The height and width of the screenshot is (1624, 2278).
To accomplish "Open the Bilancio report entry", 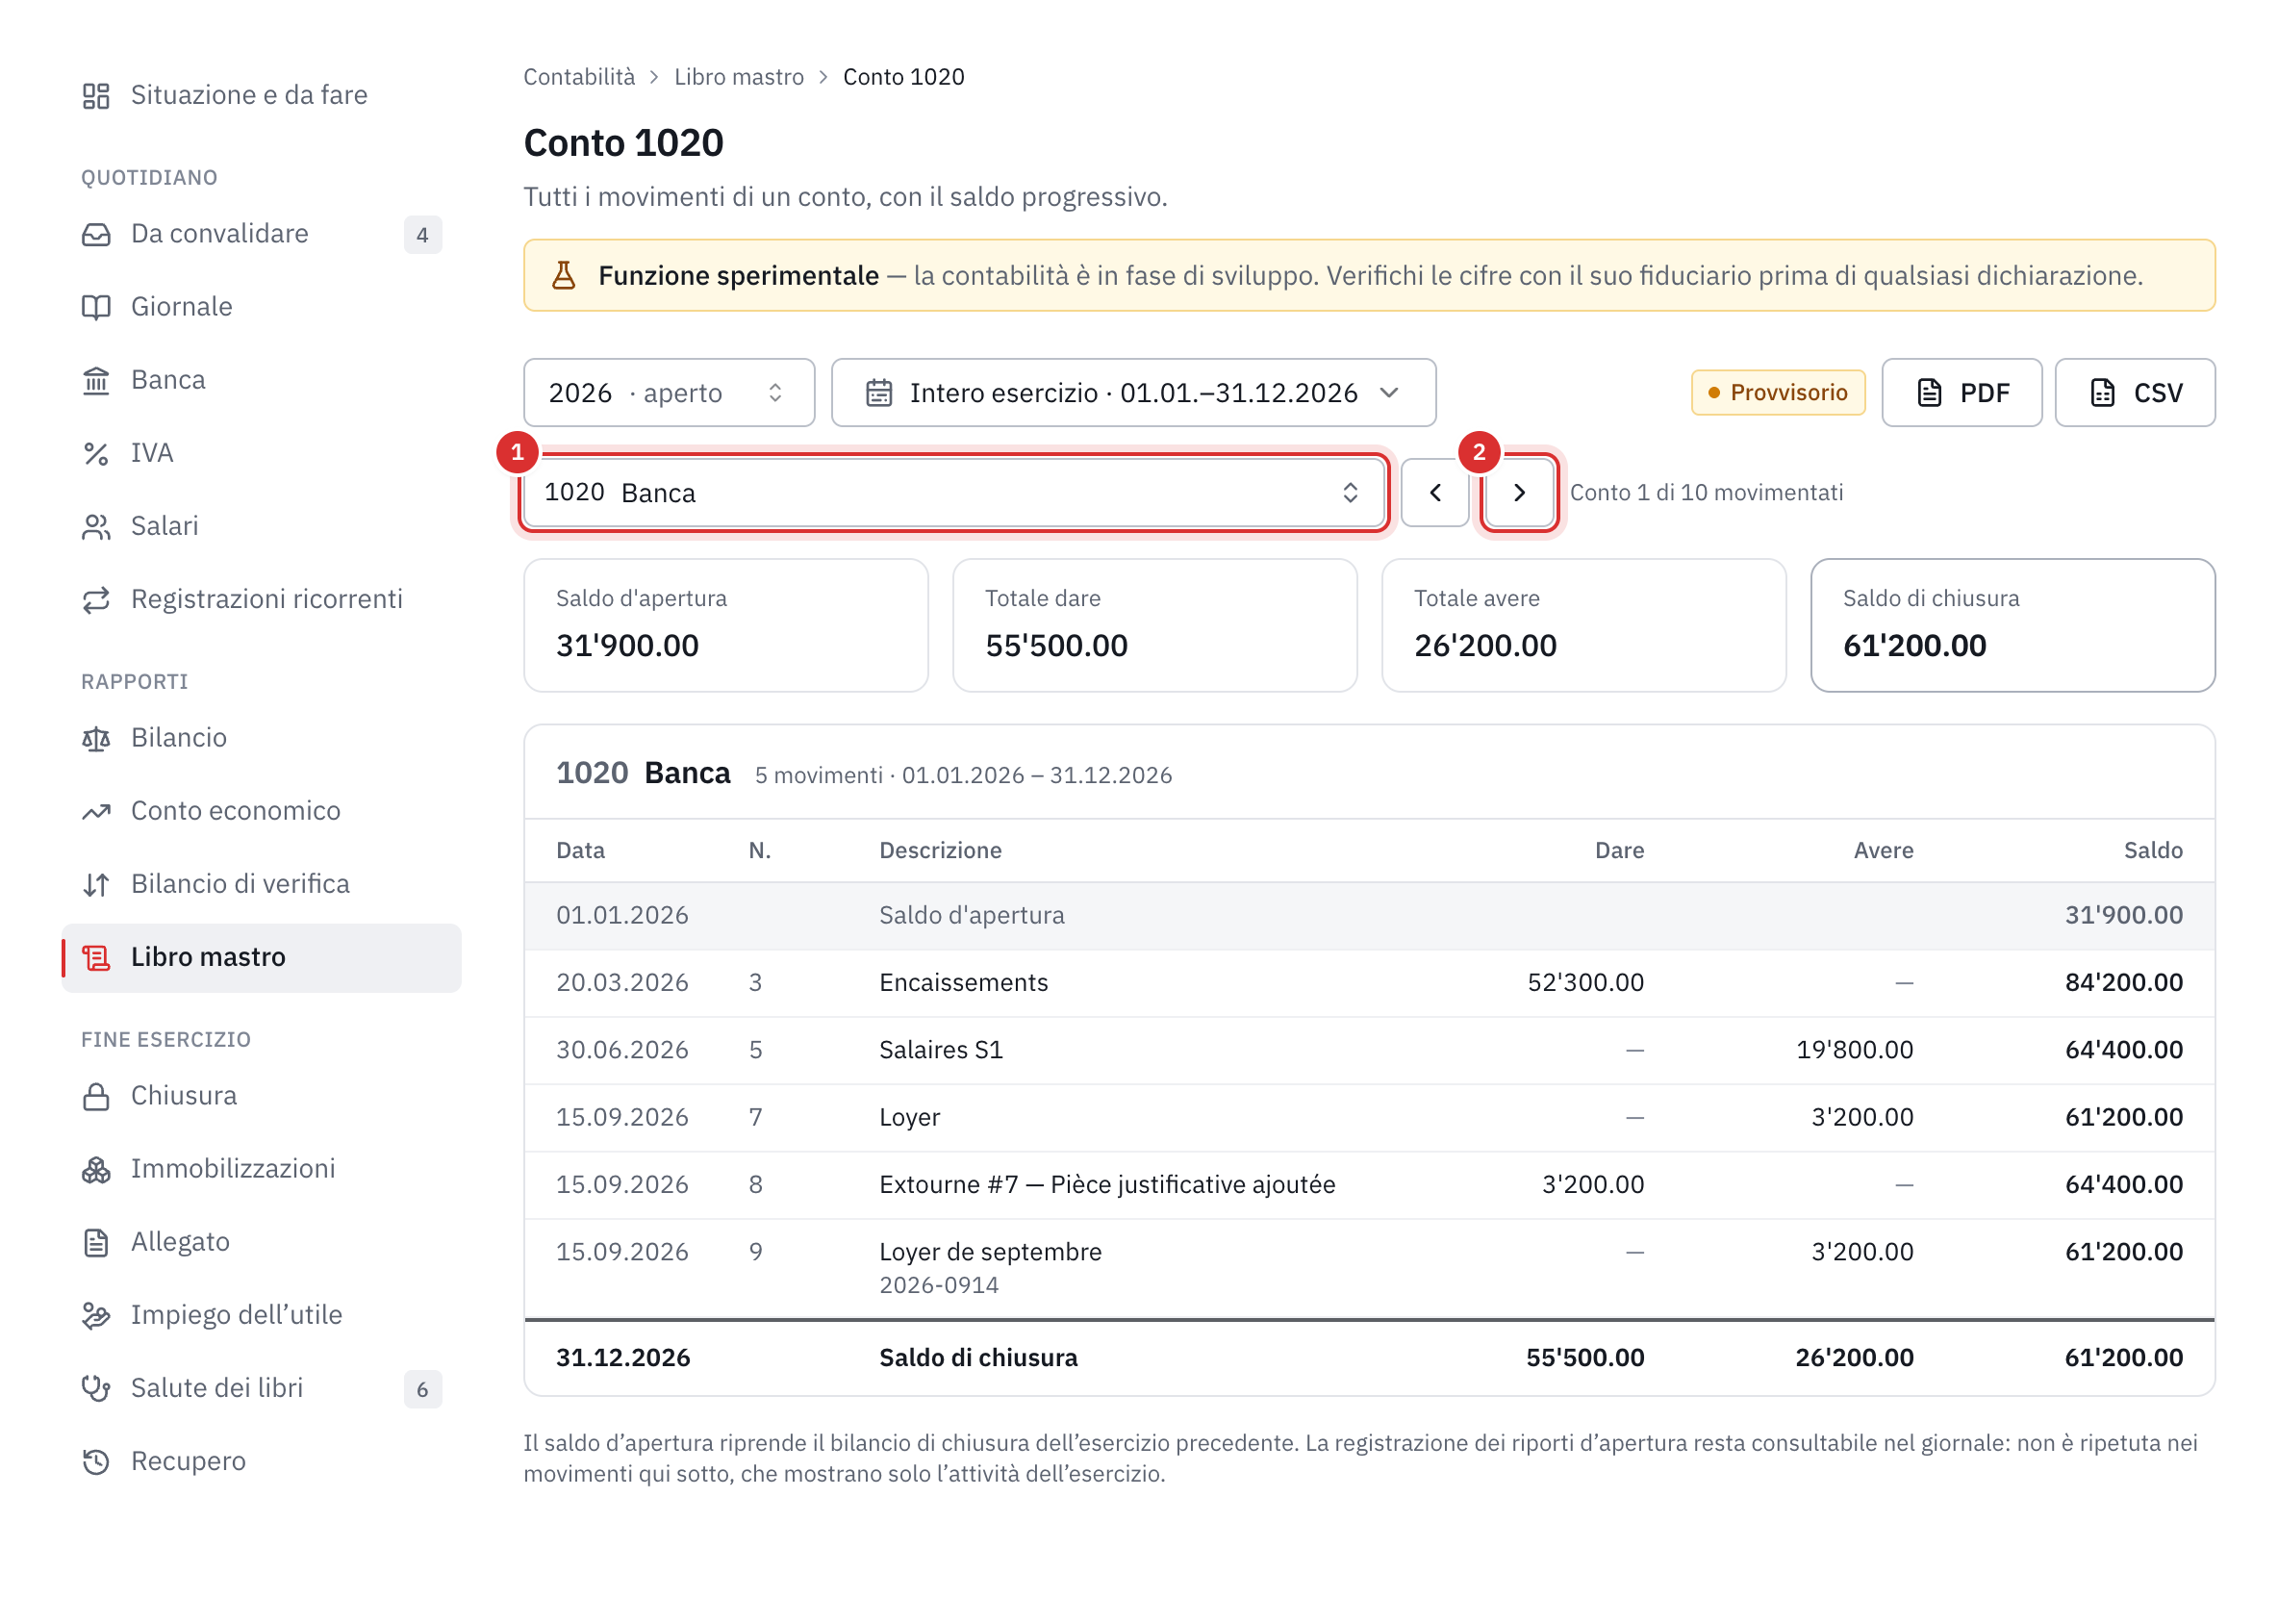I will click(x=262, y=739).
